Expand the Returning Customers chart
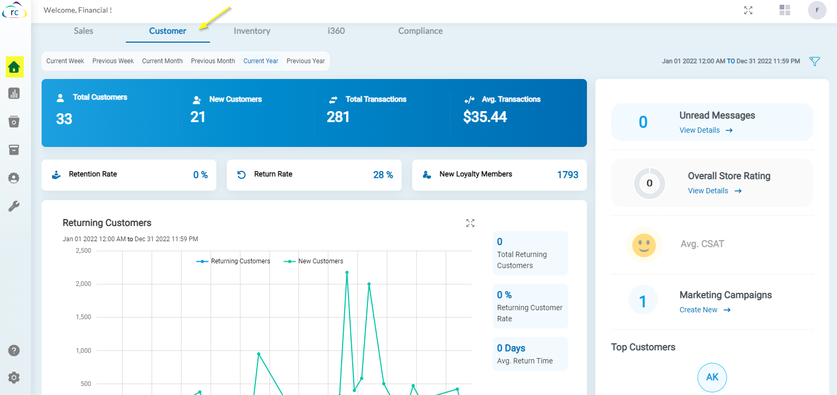837x395 pixels. [470, 223]
